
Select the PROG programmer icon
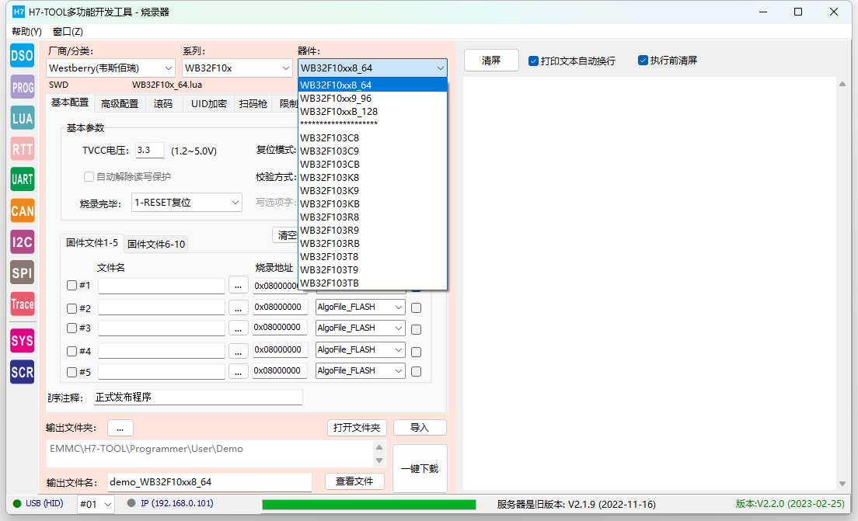click(23, 87)
